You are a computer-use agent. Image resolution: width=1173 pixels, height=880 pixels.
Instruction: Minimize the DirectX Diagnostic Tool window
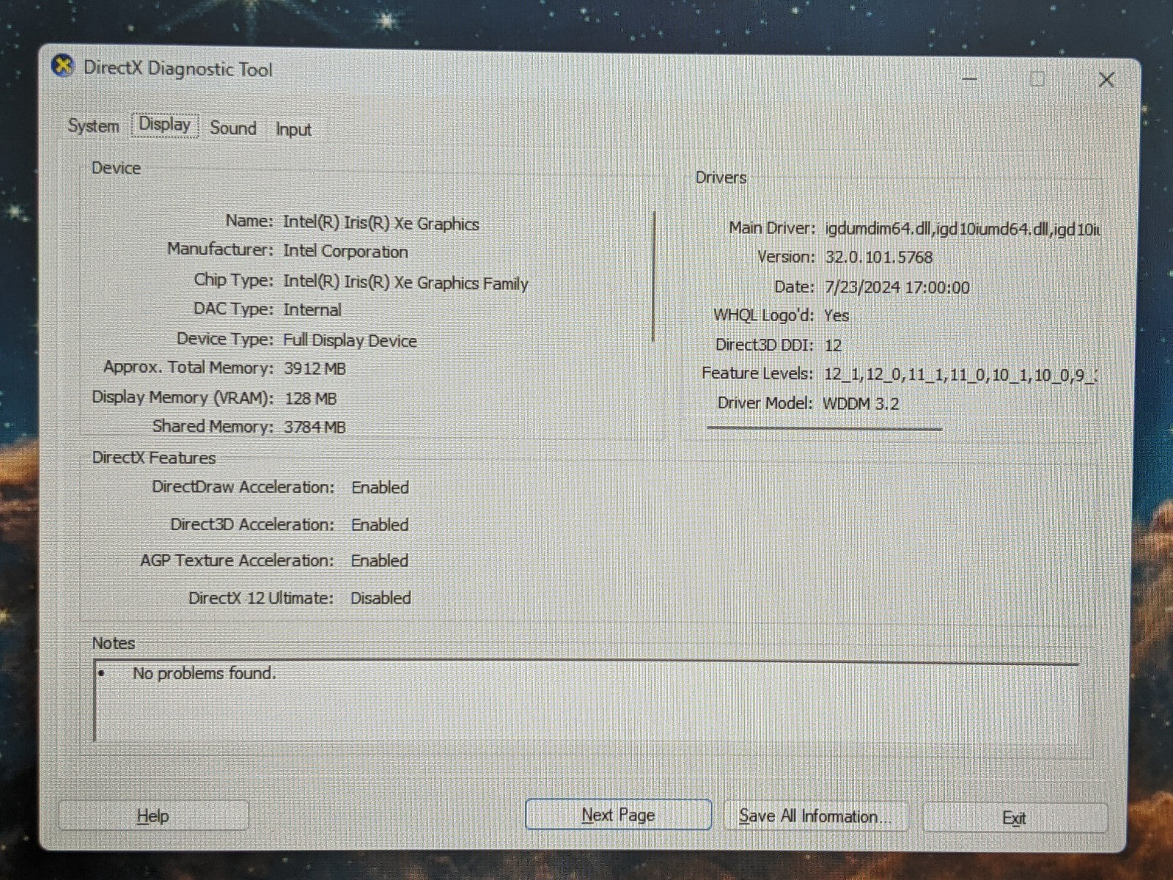tap(969, 78)
